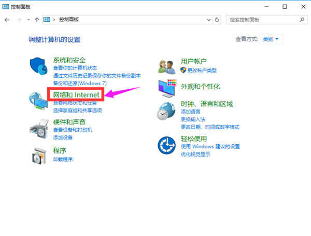Open 添加语言 link
The width and height of the screenshot is (311, 236).
tap(190, 112)
